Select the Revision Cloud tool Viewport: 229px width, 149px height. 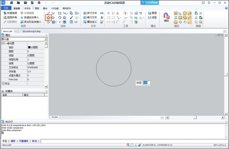[x=76, y=22]
